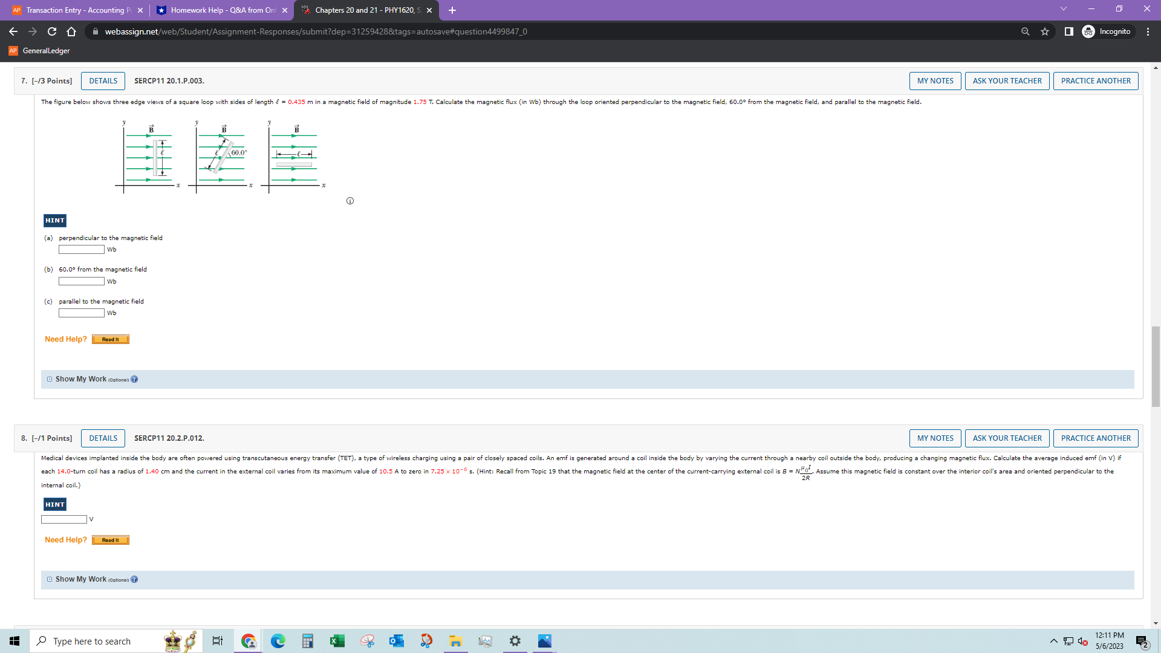Screen dimensions: 1161x653
Task: Open Excel from the taskbar
Action: (x=337, y=641)
